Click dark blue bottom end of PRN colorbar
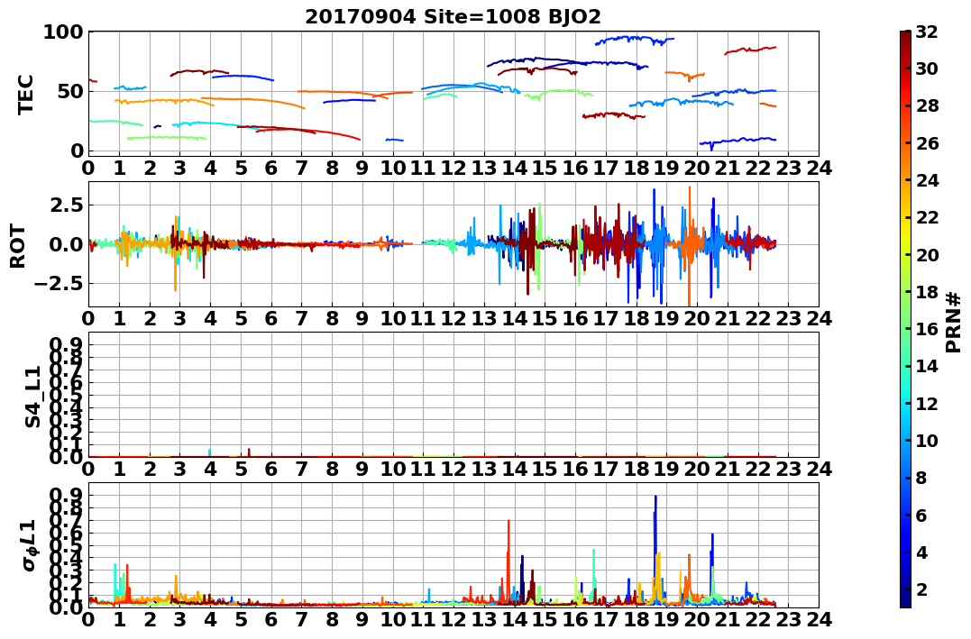Image resolution: width=971 pixels, height=639 pixels. 905,599
